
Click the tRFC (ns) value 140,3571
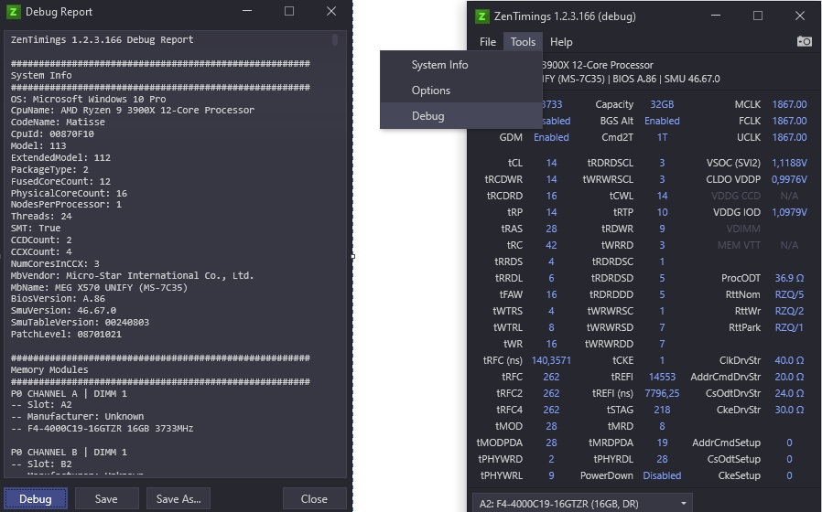pos(551,360)
